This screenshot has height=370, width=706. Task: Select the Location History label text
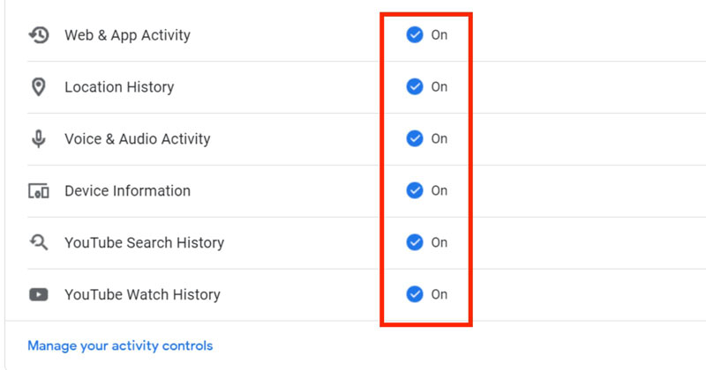tap(119, 87)
